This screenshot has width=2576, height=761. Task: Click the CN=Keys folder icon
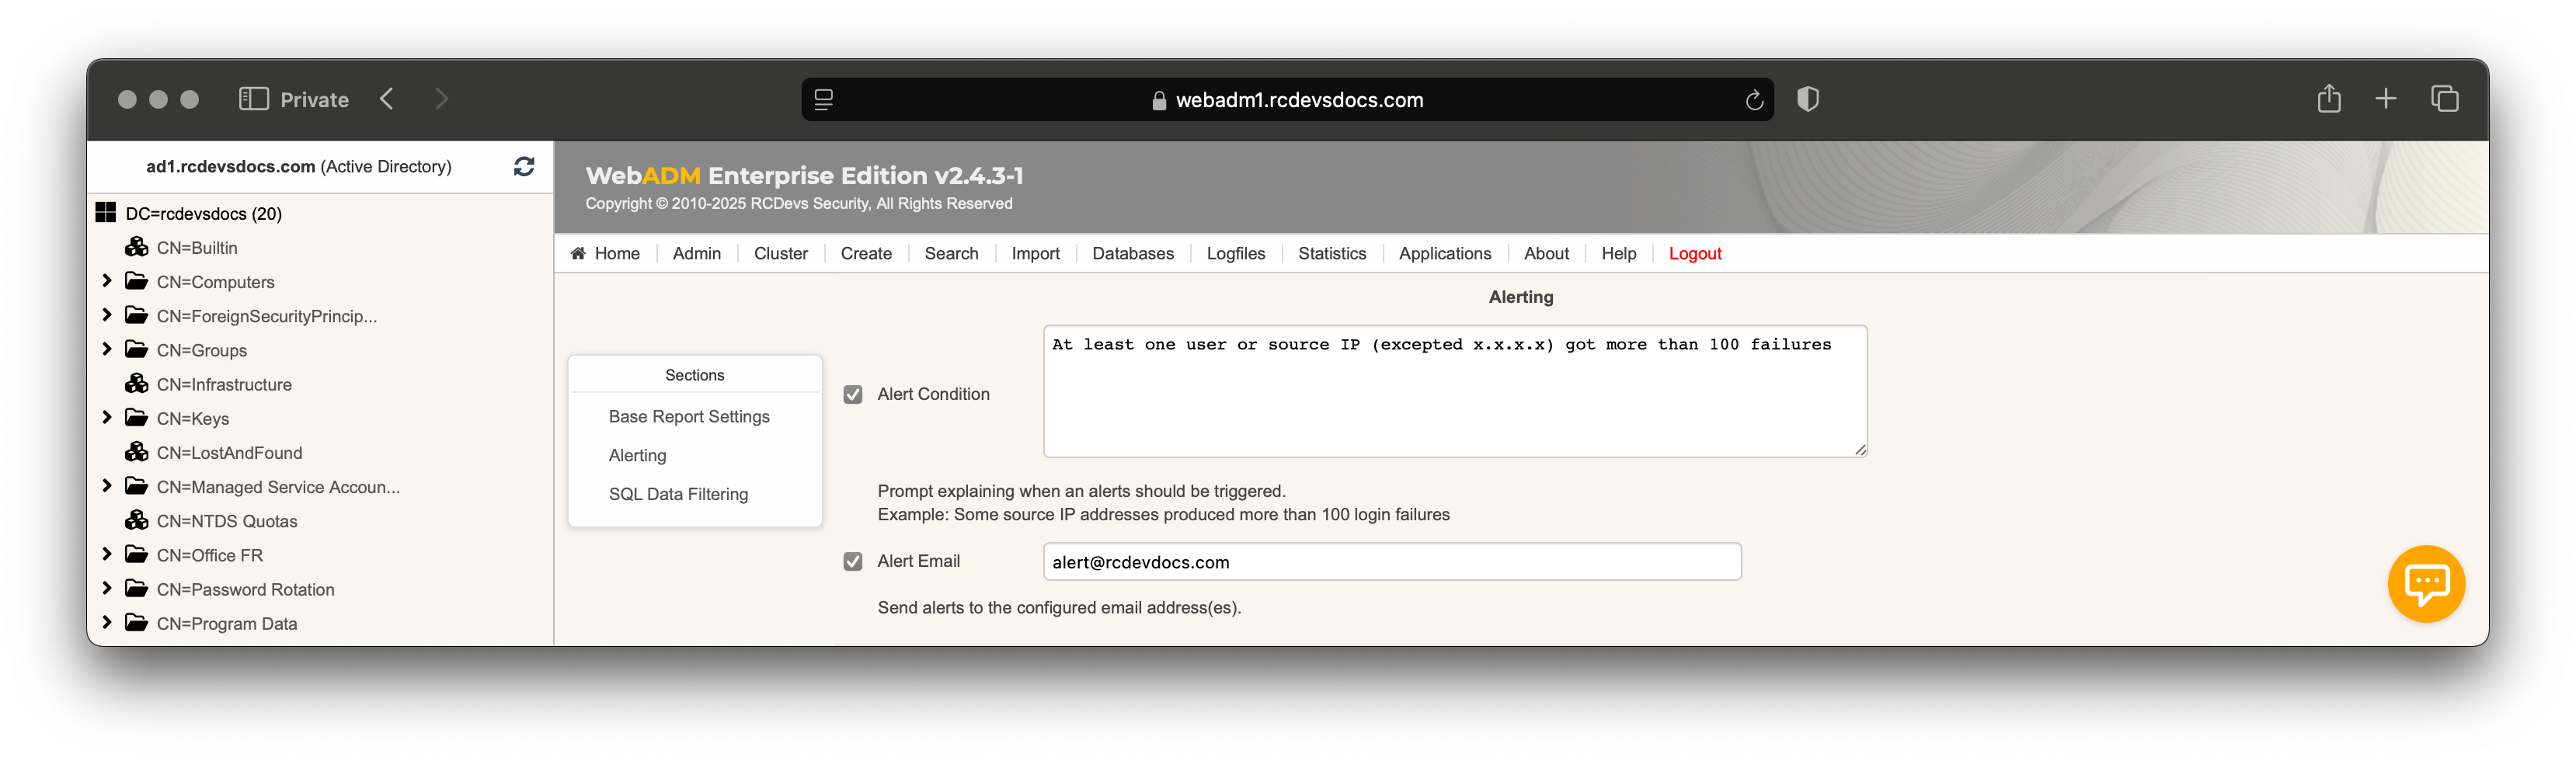[x=137, y=418]
